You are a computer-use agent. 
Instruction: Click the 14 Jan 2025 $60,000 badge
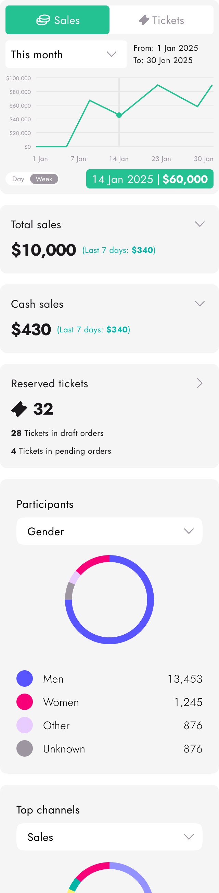(x=150, y=179)
